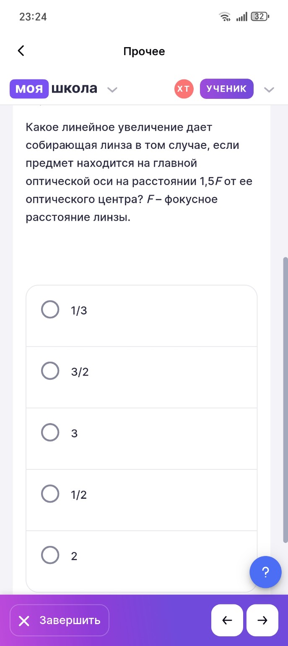Select the answer 3/2

coord(50,371)
